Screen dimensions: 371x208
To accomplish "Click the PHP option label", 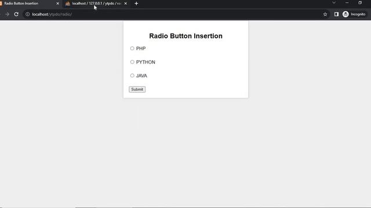I will pos(141,49).
